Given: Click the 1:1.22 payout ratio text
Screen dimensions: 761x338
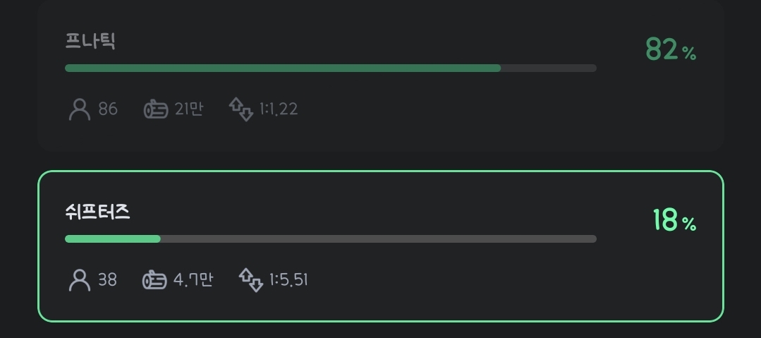Looking at the screenshot, I should pos(279,109).
